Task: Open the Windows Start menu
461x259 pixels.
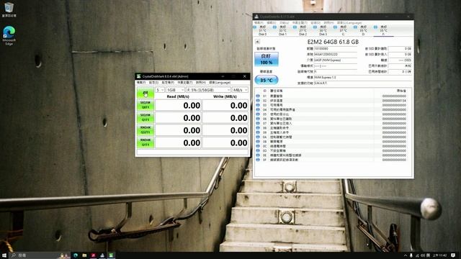Action: point(4,255)
